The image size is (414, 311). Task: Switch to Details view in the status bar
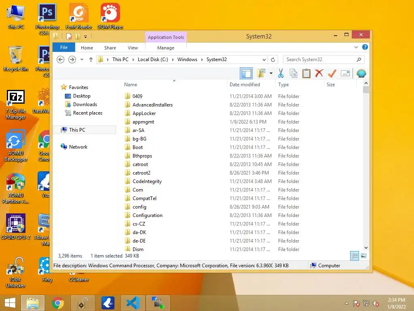tap(354, 256)
